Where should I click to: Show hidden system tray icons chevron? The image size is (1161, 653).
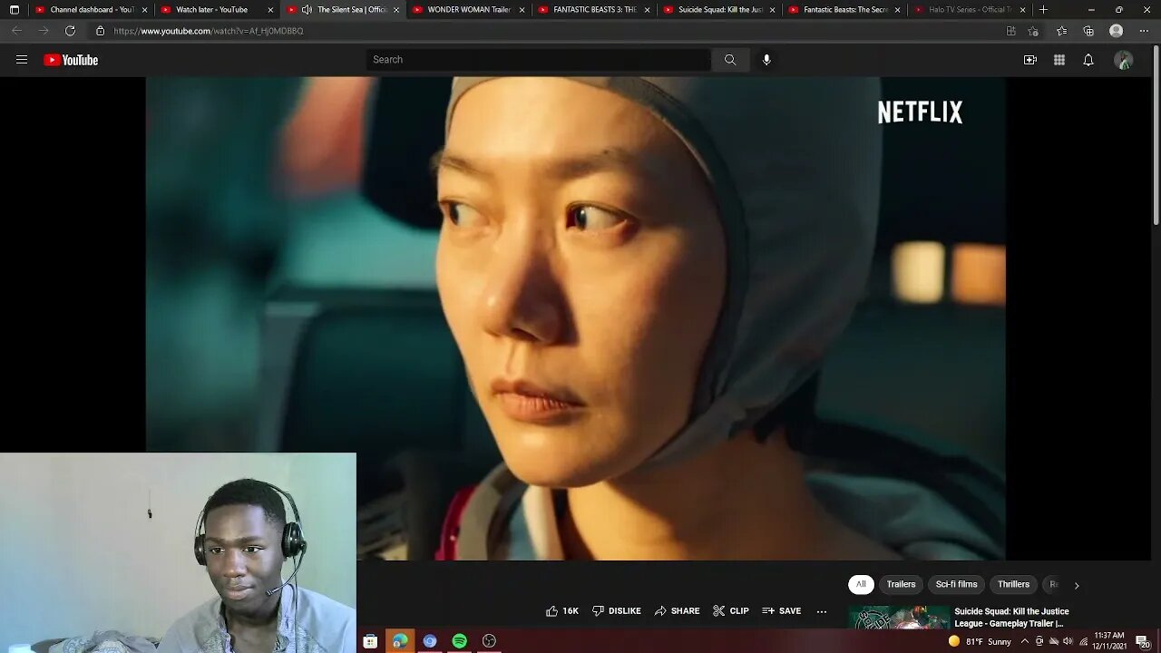(1025, 641)
